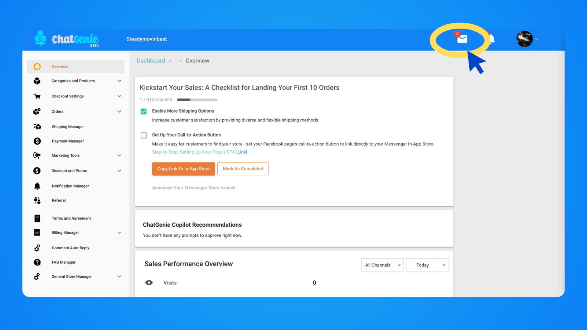This screenshot has width=587, height=330.
Task: Click the Orders boxes icon
Action: (37, 111)
